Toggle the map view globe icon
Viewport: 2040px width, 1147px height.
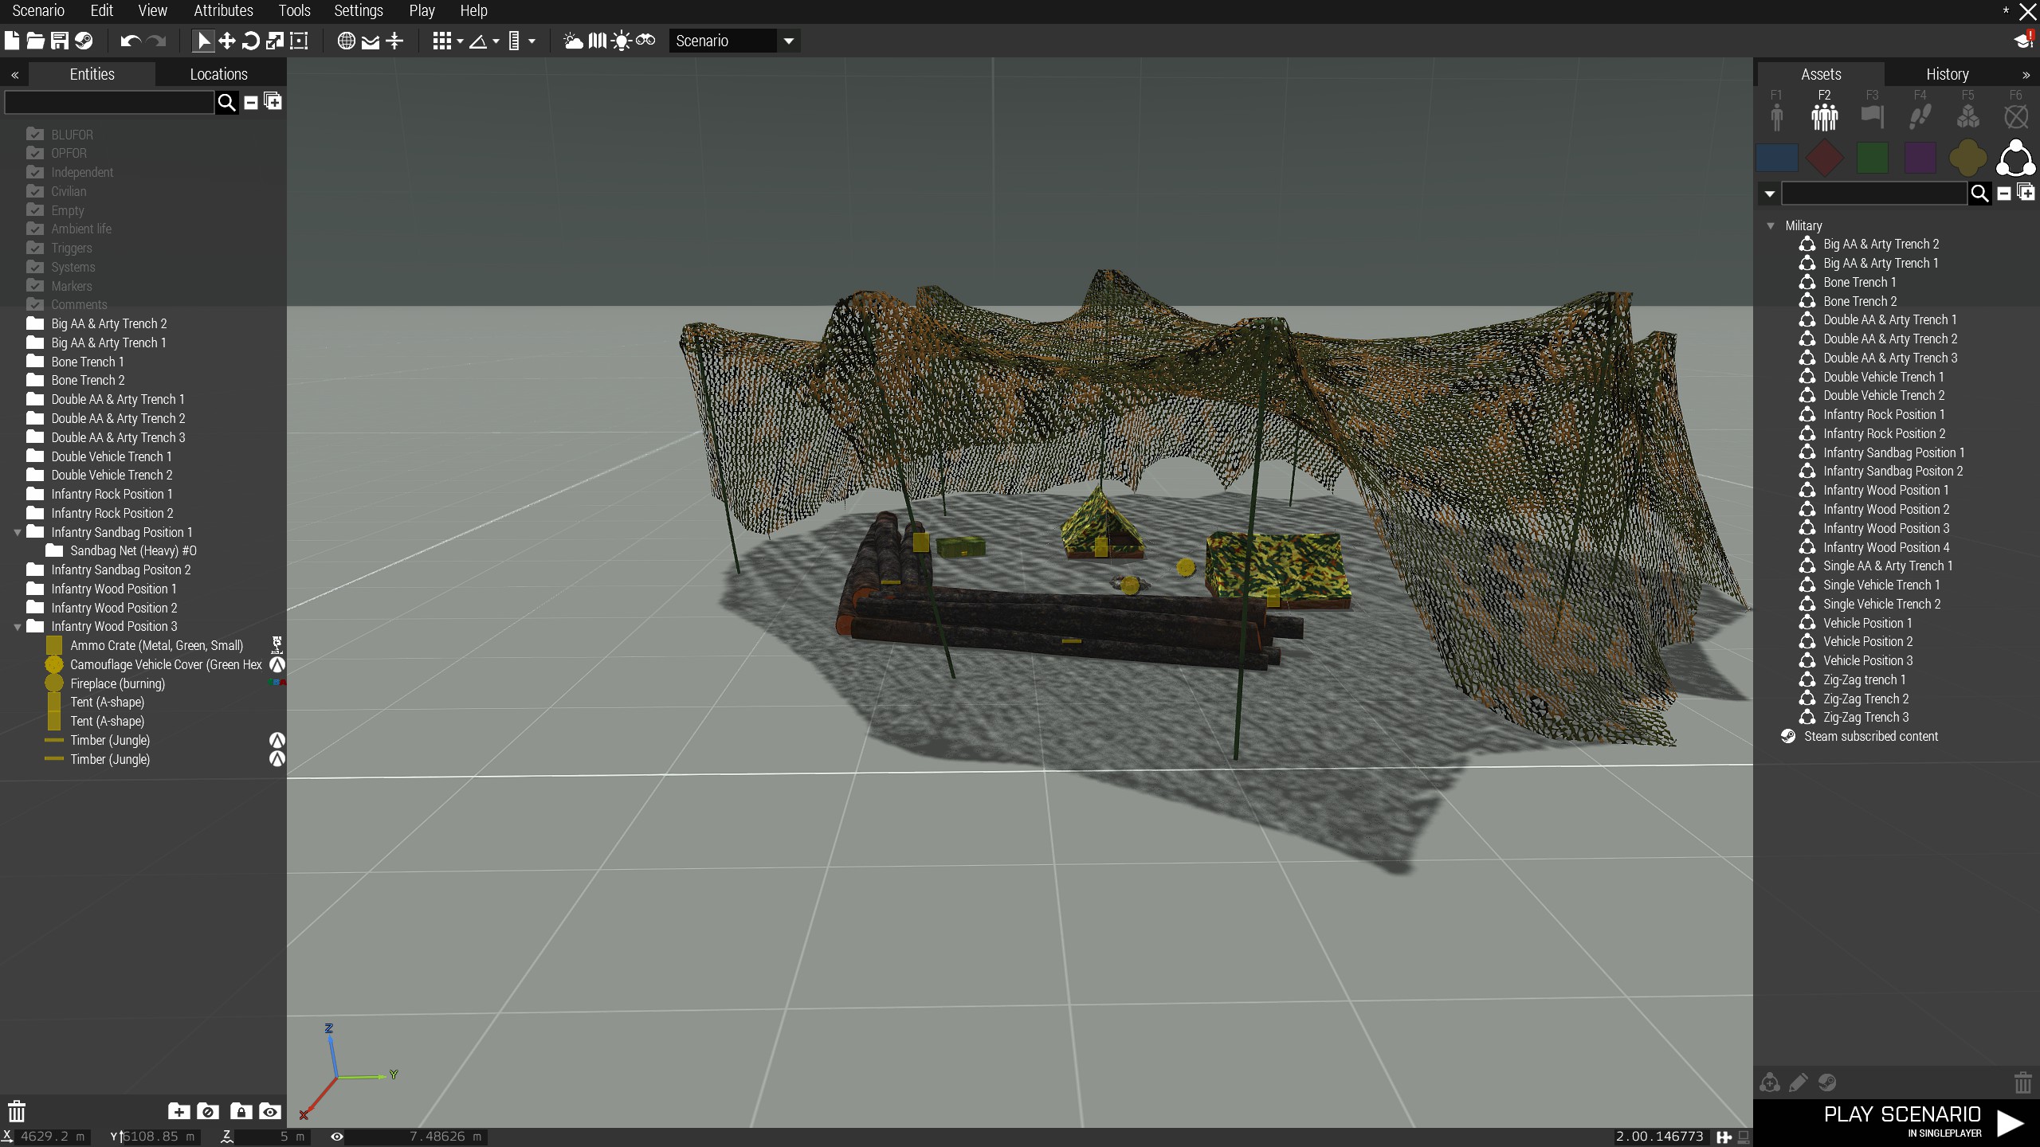click(346, 41)
